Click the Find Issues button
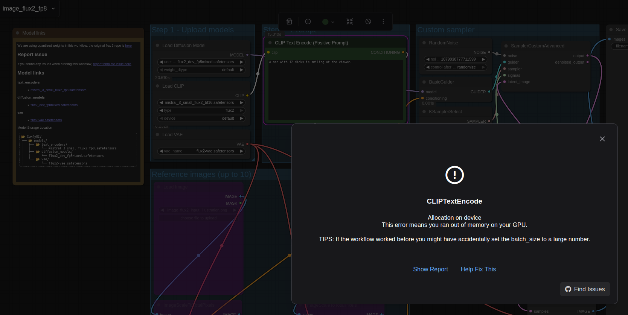 (x=585, y=289)
